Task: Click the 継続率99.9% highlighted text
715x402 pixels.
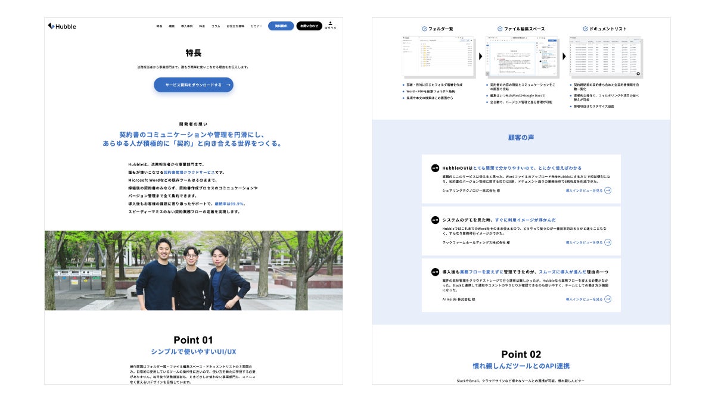Action: click(229, 204)
